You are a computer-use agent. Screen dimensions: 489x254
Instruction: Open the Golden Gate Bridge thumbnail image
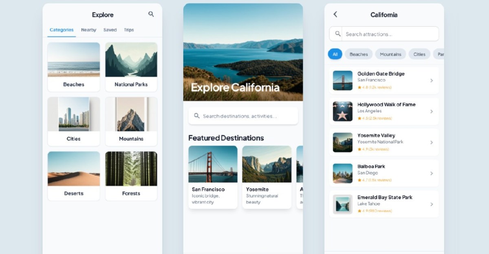[342, 81]
